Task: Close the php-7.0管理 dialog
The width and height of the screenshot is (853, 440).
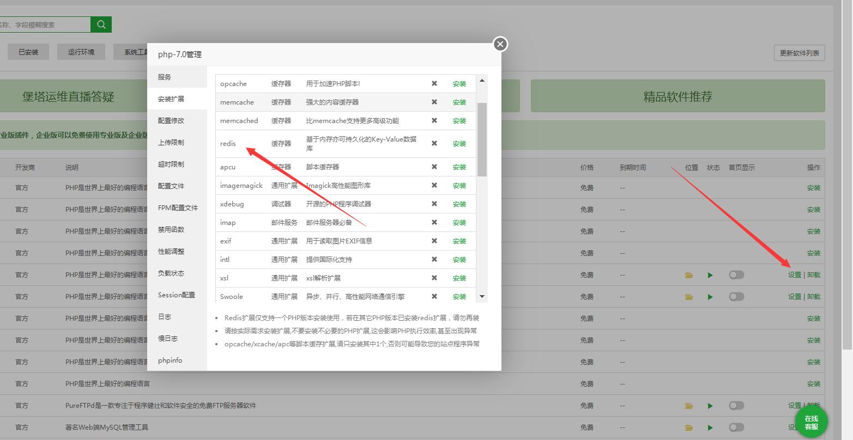Action: click(500, 44)
